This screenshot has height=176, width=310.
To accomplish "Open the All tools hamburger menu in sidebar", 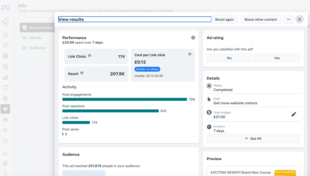I will (x=5, y=141).
